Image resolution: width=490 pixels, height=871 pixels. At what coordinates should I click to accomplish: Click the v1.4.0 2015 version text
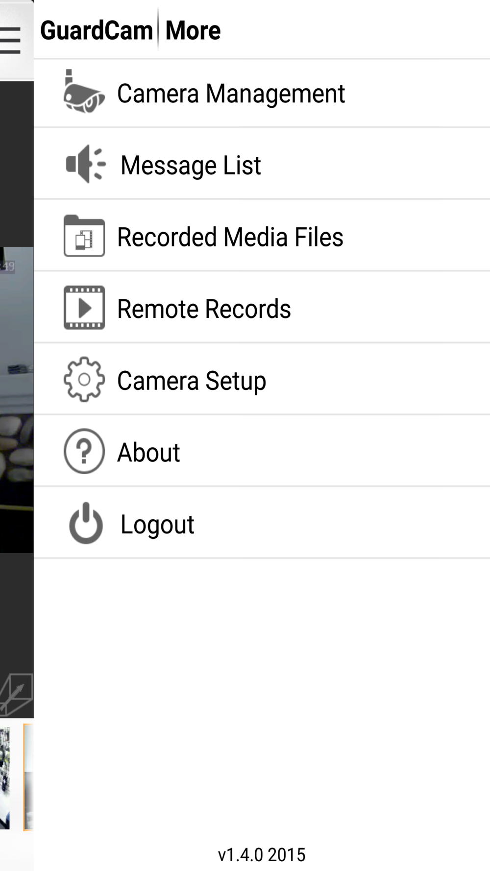262,855
